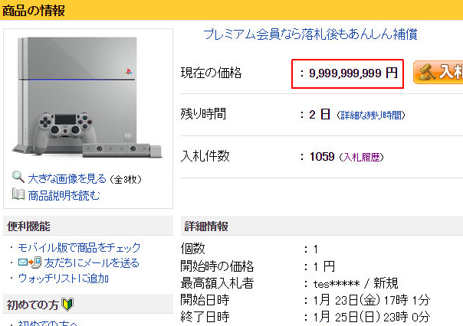Image resolution: width=463 pixels, height=326 pixels.
Task: Click ウォッチリストに追加 link
Action: [63, 279]
